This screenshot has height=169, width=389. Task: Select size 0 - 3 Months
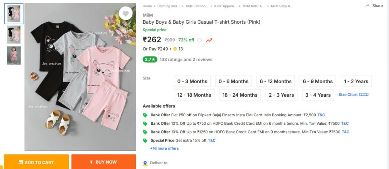click(x=192, y=82)
